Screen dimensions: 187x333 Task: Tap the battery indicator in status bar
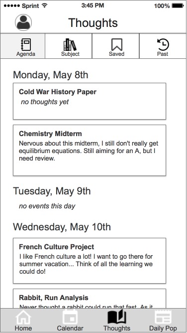coord(178,6)
